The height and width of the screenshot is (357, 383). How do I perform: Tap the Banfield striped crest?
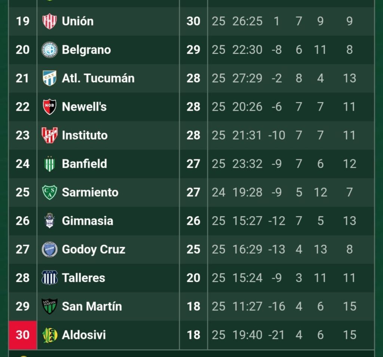pyautogui.click(x=50, y=164)
